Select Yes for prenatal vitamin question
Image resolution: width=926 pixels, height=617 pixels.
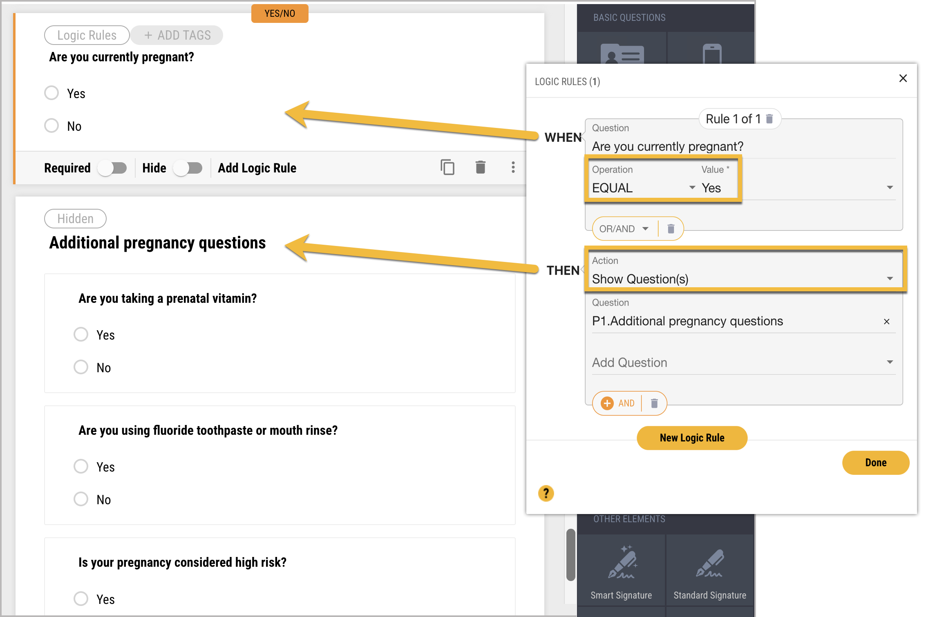(81, 334)
